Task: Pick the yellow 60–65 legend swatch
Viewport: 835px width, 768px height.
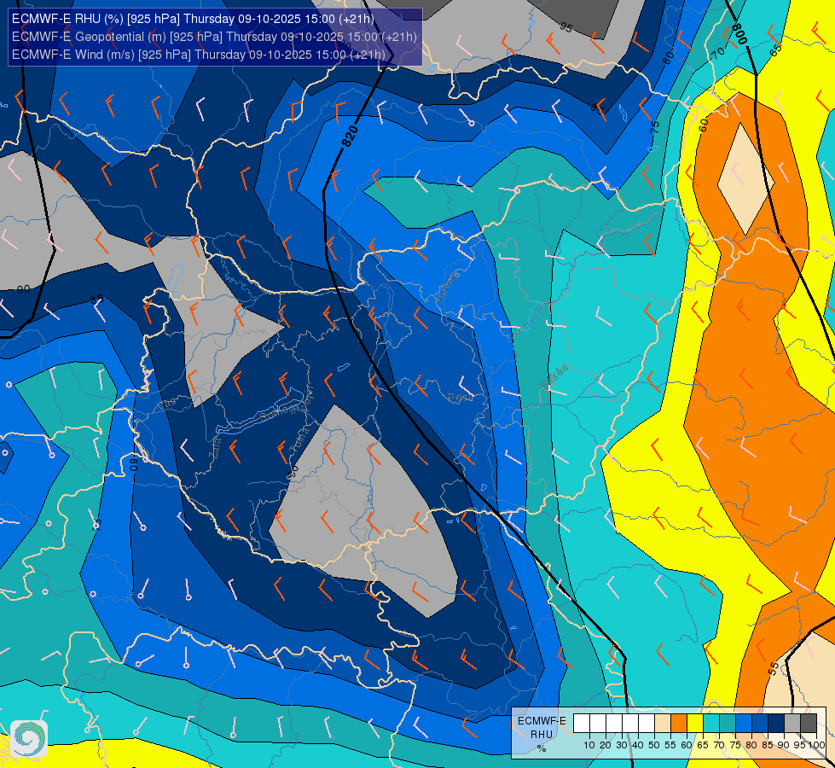Action: pos(695,724)
